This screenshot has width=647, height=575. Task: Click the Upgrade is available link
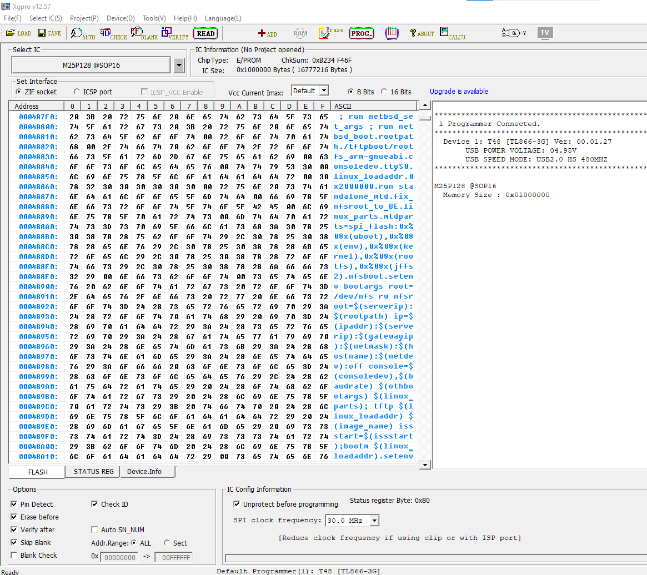[x=459, y=92]
